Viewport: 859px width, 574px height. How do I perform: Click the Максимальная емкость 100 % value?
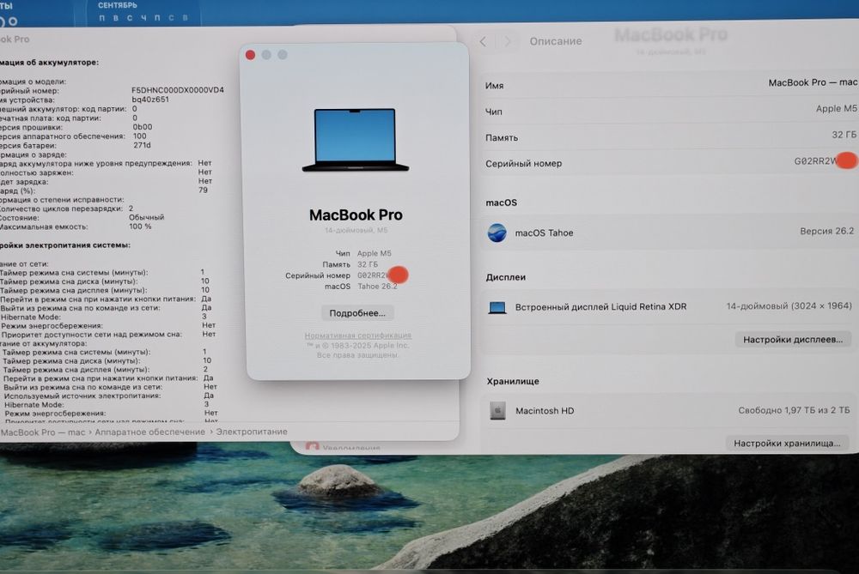click(x=140, y=227)
